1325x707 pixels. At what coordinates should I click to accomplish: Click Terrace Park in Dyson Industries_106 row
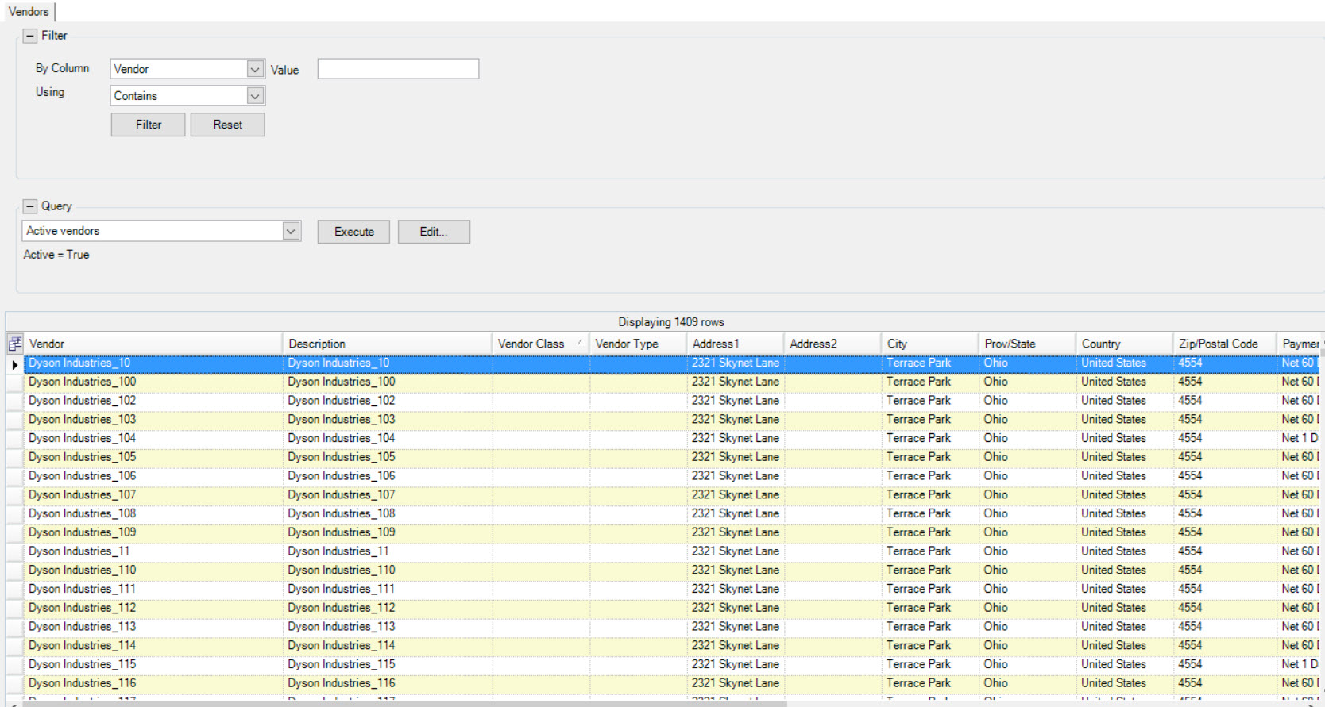click(930, 476)
